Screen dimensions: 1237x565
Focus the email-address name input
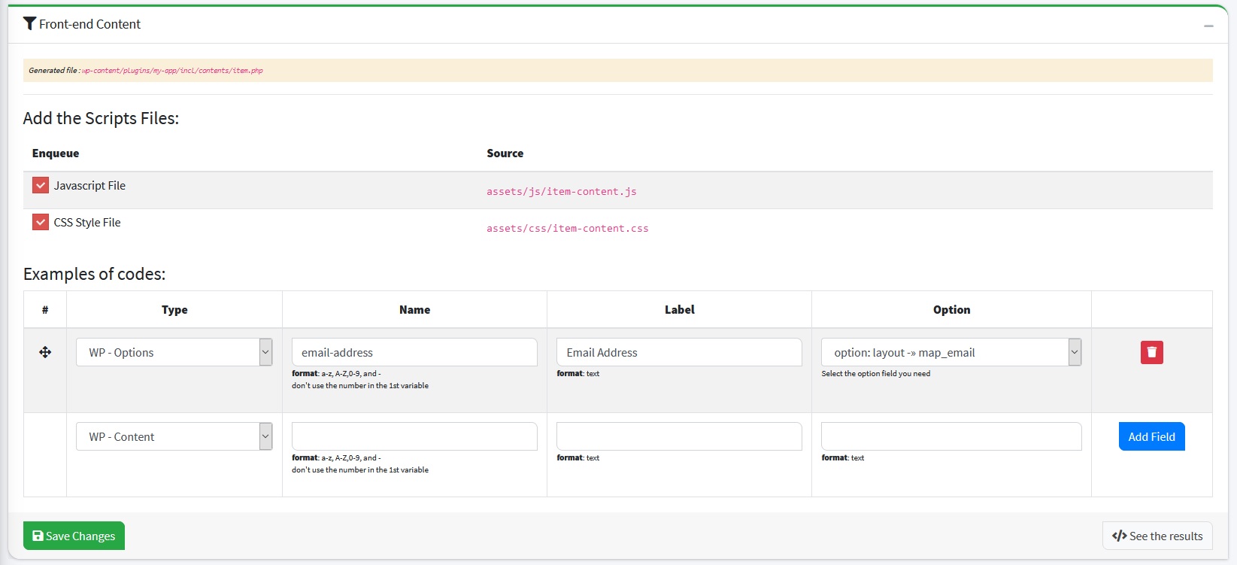tap(414, 352)
